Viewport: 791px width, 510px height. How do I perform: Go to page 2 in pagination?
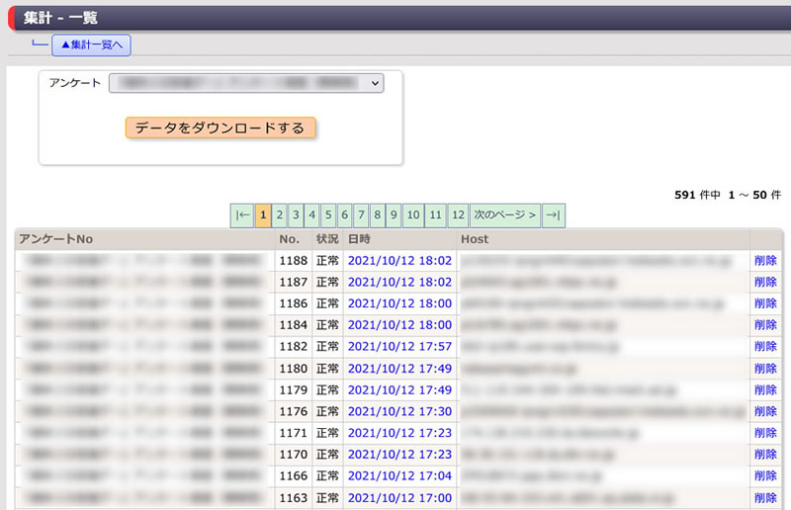(x=280, y=215)
